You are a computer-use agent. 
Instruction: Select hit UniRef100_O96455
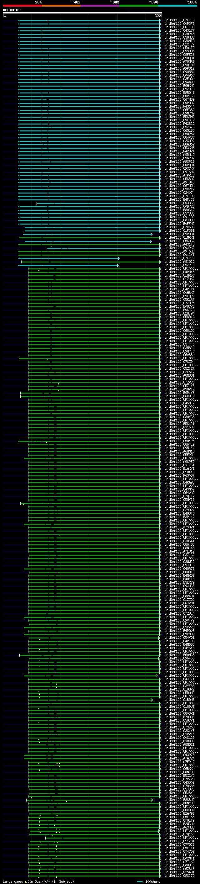179,658
